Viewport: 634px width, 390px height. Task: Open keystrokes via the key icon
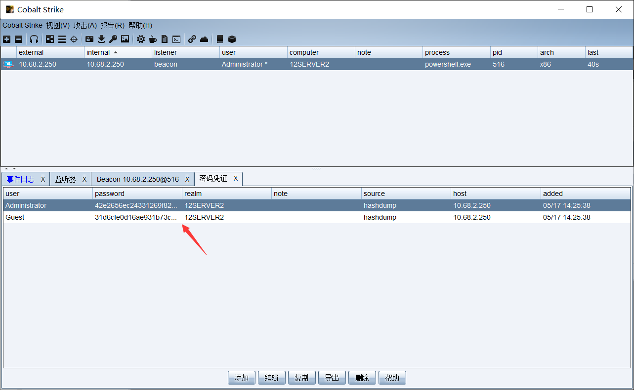coord(113,39)
